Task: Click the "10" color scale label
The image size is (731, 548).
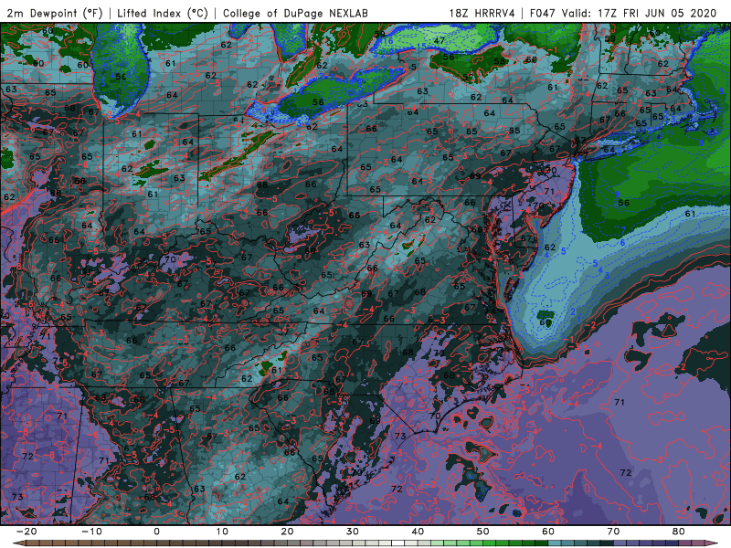Action: [222, 532]
